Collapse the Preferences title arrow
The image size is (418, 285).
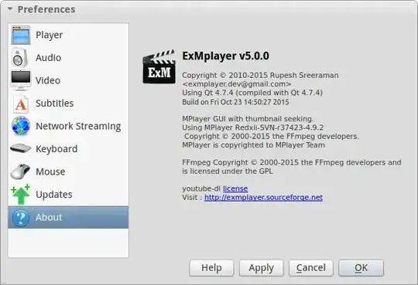[10, 9]
